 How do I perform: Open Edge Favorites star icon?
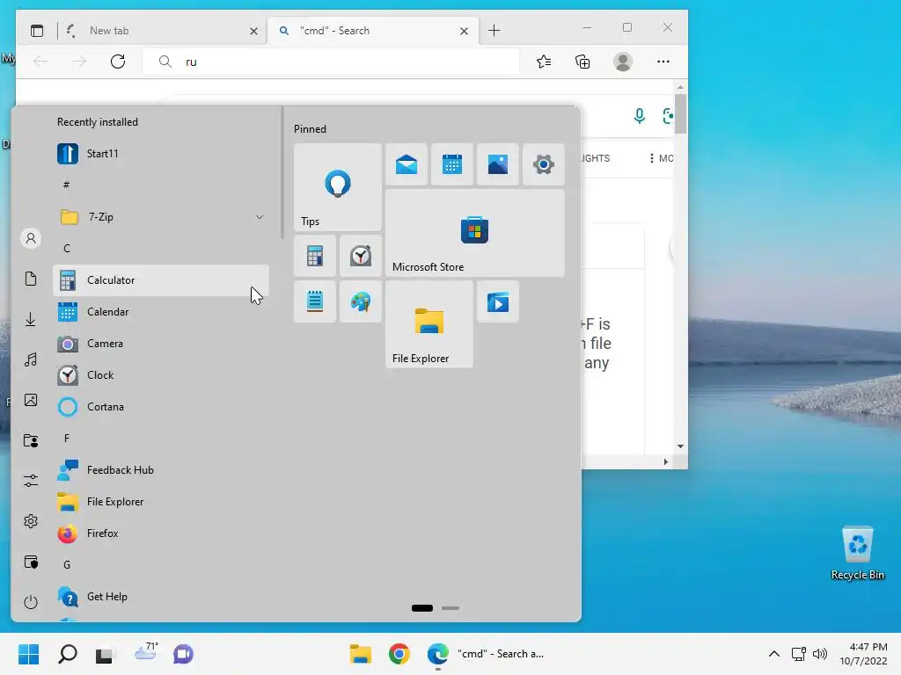tap(544, 62)
